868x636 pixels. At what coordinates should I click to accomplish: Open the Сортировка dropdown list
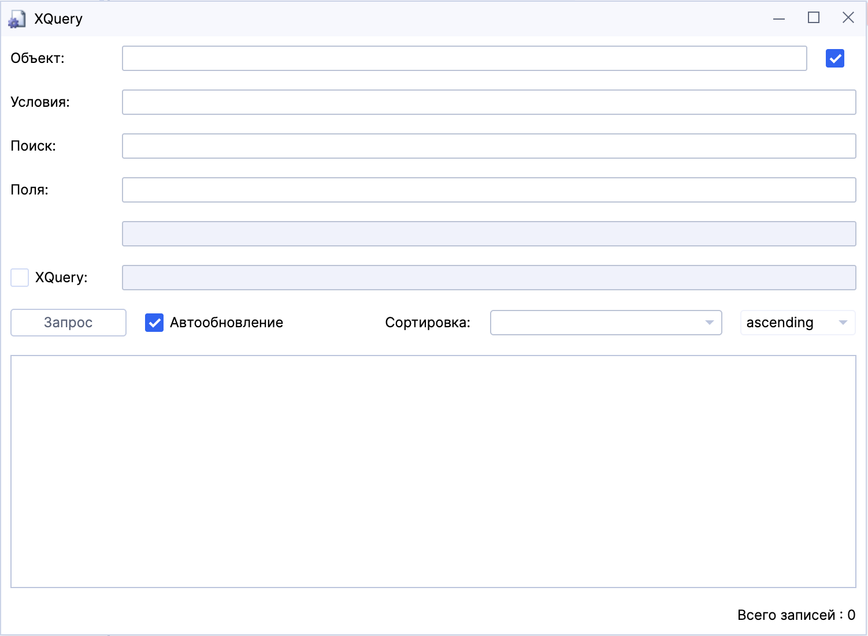pyautogui.click(x=606, y=323)
